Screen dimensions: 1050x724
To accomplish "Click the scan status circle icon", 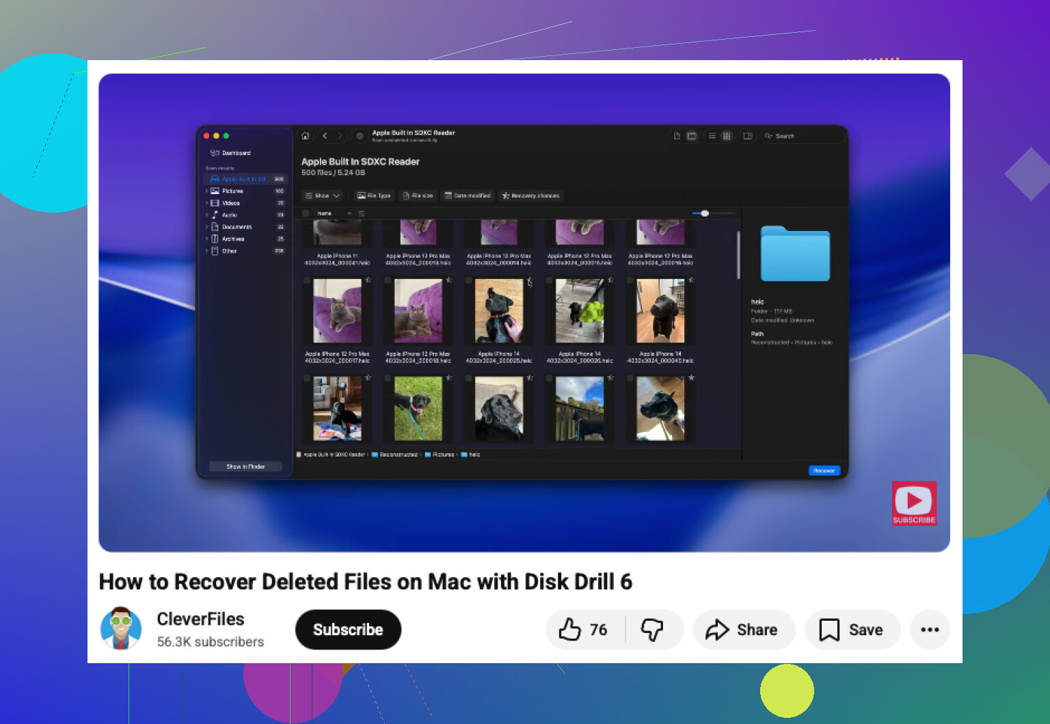I will click(x=360, y=136).
